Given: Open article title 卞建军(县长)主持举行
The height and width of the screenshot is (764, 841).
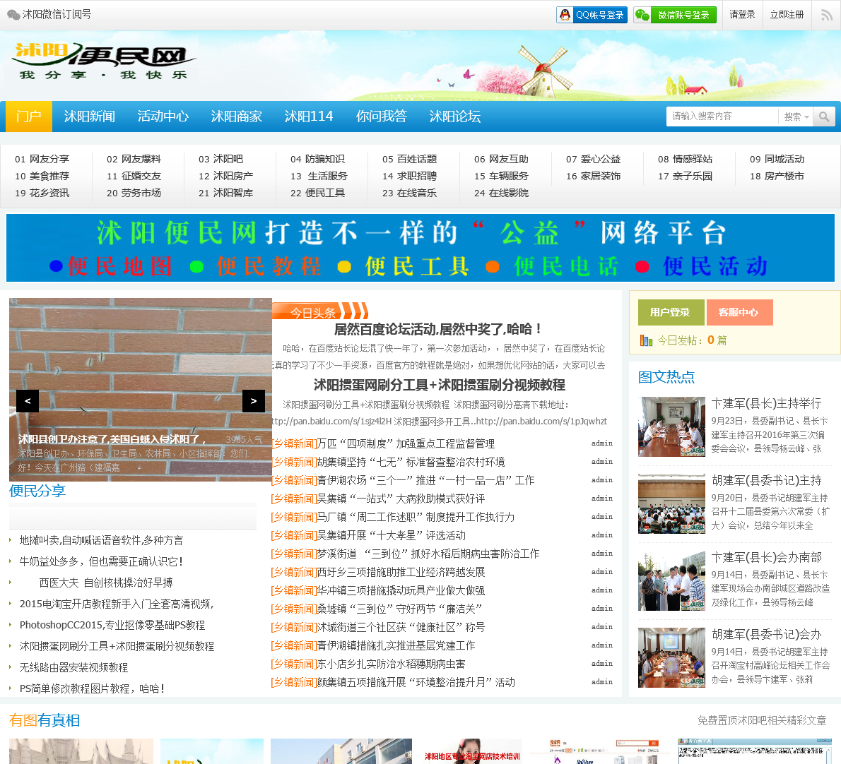Looking at the screenshot, I should pos(767,403).
